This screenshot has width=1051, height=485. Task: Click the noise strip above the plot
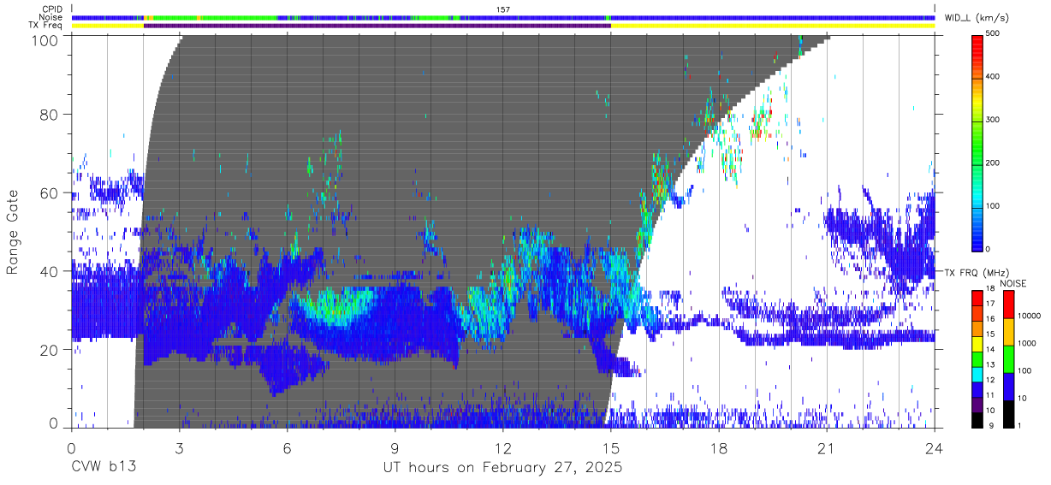coord(503,17)
